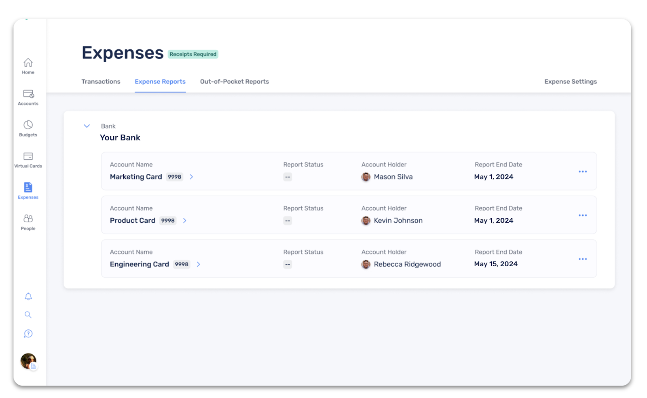Open Expense Settings
The height and width of the screenshot is (398, 647).
(571, 82)
